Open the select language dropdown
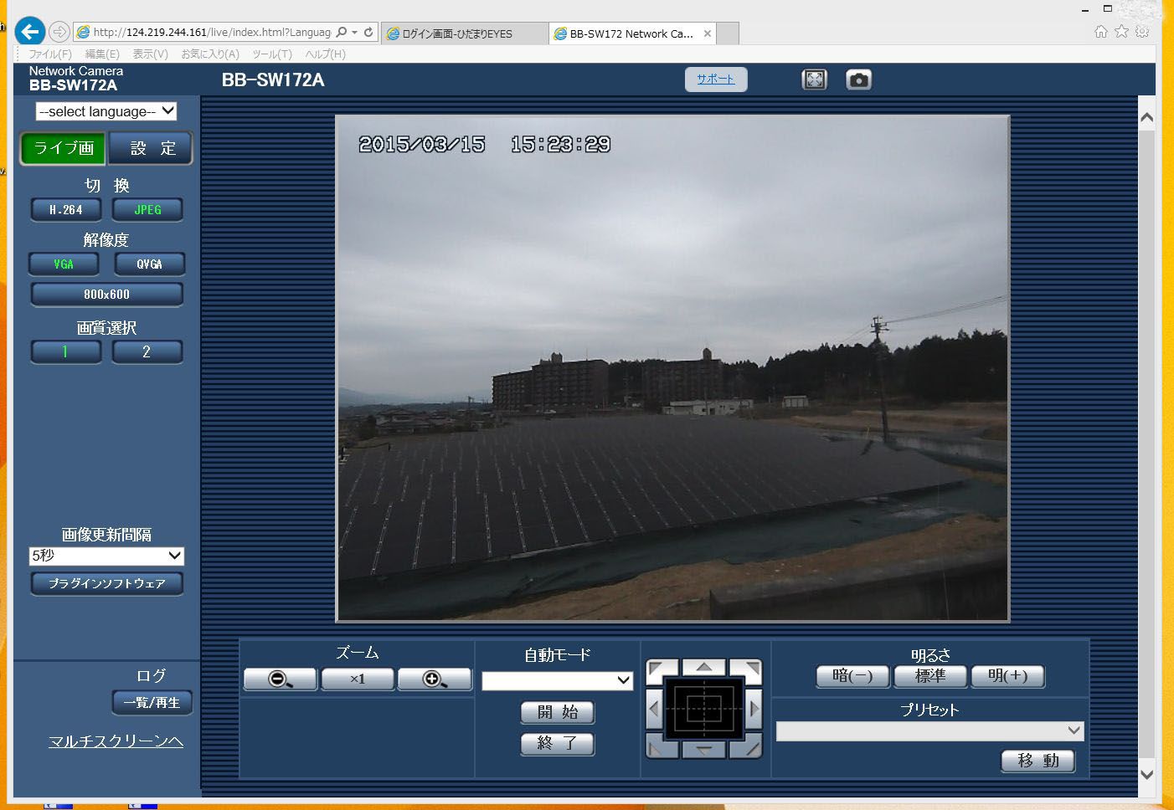1174x810 pixels. click(106, 111)
